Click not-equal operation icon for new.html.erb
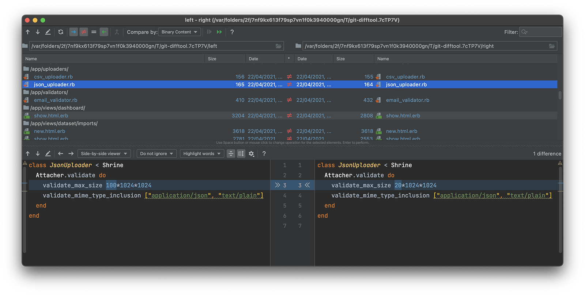The image size is (585, 295). point(289,131)
